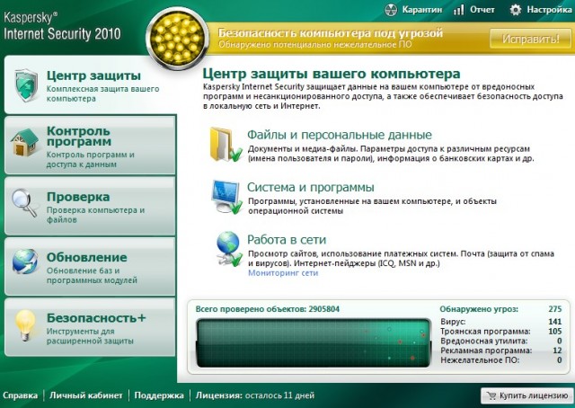Viewport: 575px width, 408px height.
Task: Switch to the Проверка tab
Action: click(90, 206)
